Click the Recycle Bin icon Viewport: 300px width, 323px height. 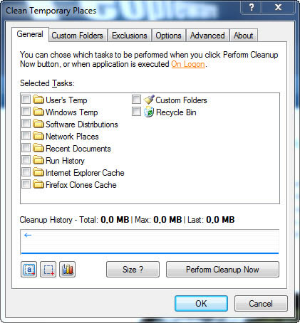click(149, 112)
